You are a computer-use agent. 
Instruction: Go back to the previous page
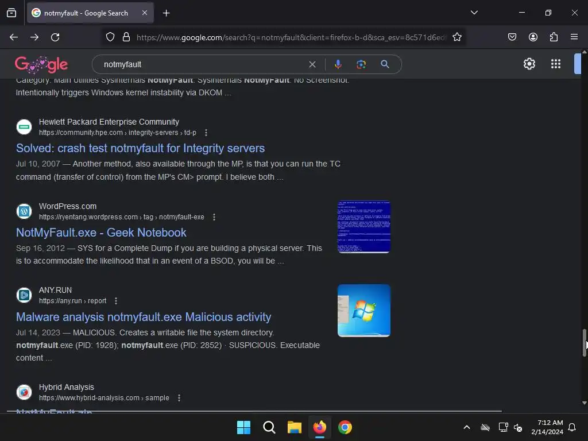(x=14, y=37)
